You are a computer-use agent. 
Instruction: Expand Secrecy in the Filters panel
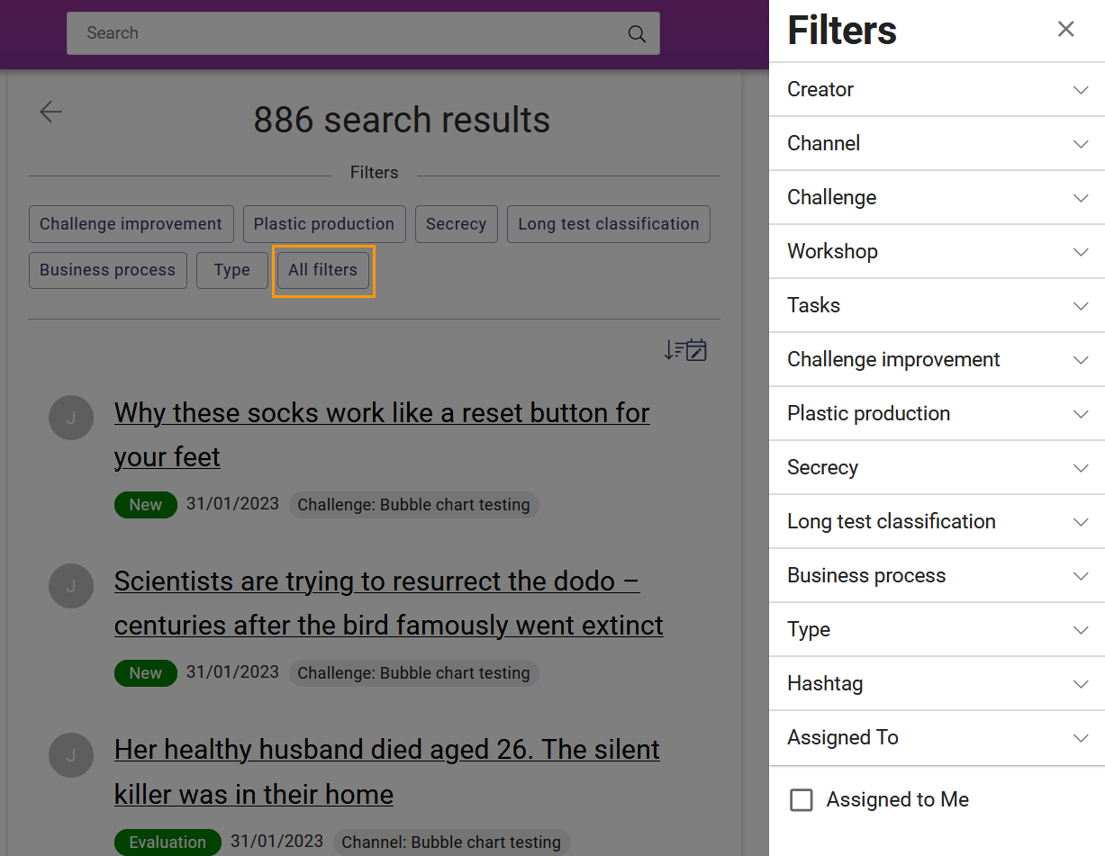click(x=937, y=467)
